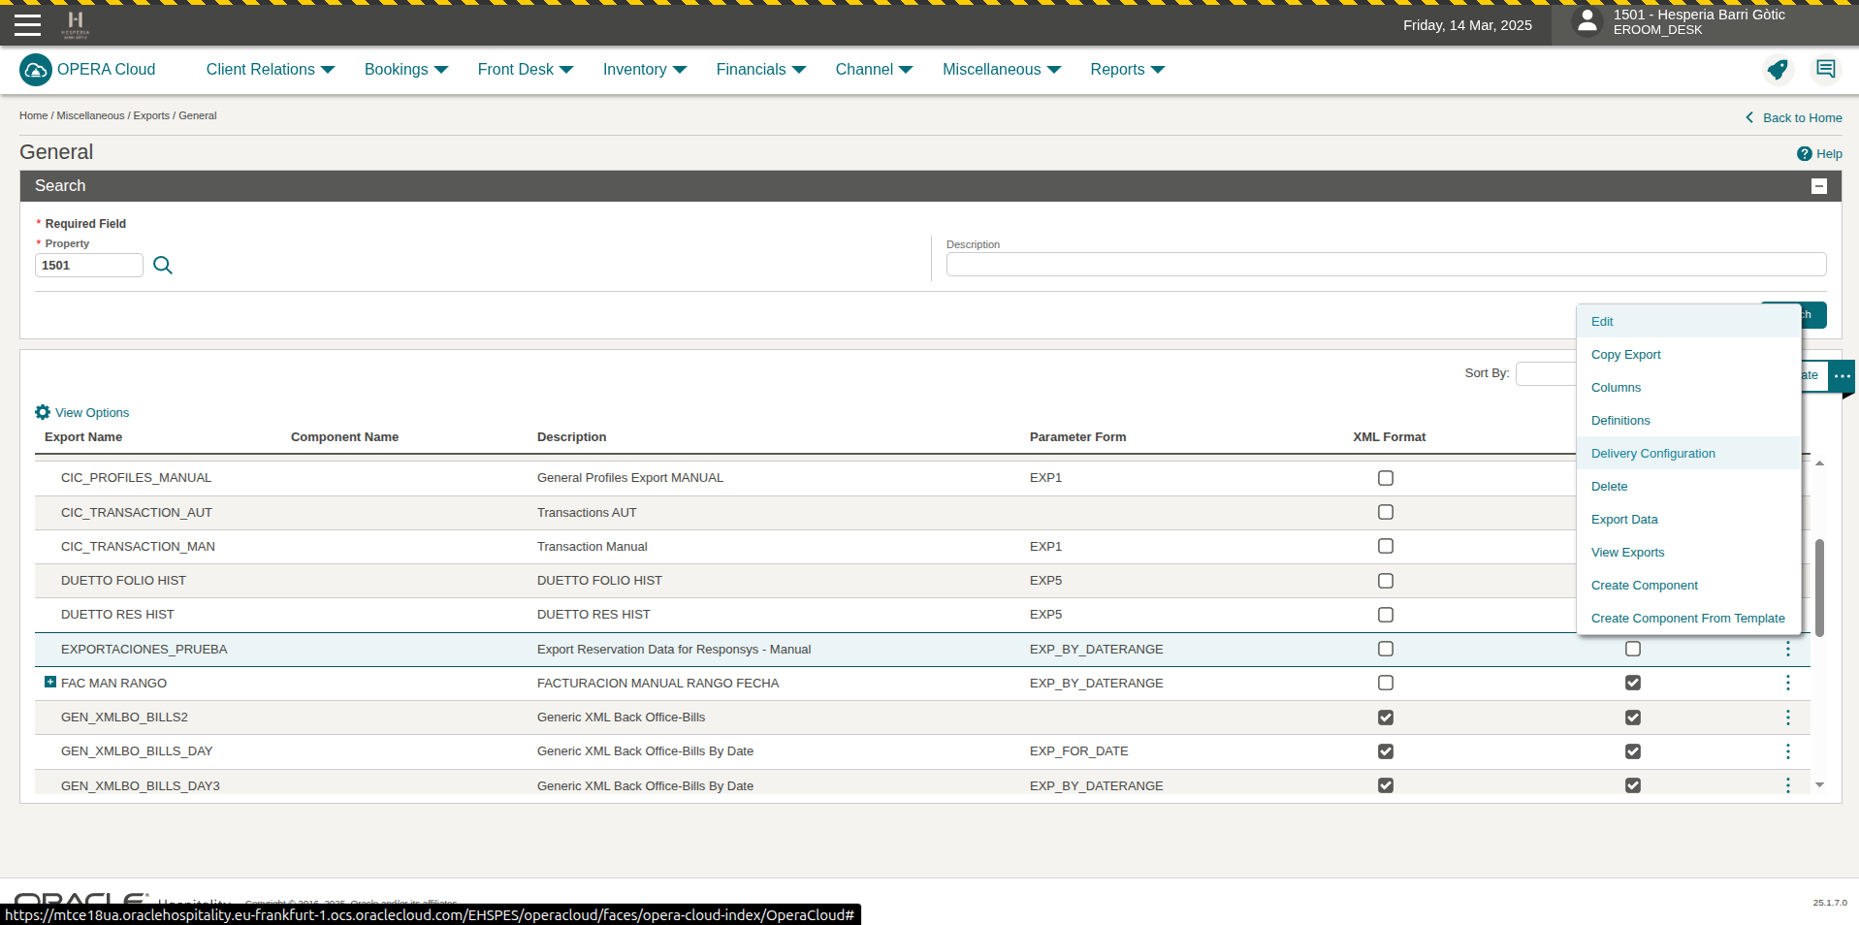
Task: Toggle XML Format checkbox for EXPORTACIONES_PRUEBA
Action: tap(1386, 650)
